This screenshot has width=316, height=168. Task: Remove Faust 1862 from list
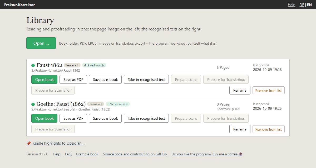point(269,91)
